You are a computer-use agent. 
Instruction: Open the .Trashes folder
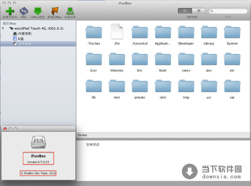94,32
